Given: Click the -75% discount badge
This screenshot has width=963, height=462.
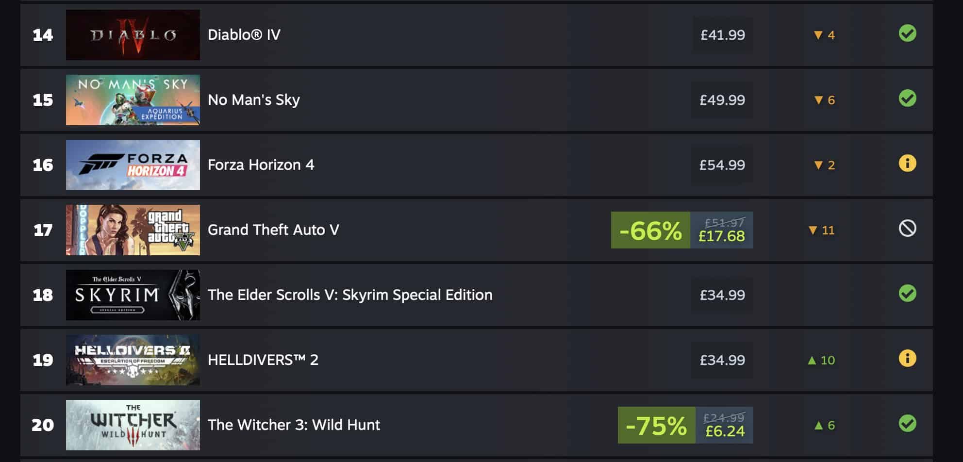Looking at the screenshot, I should (656, 426).
